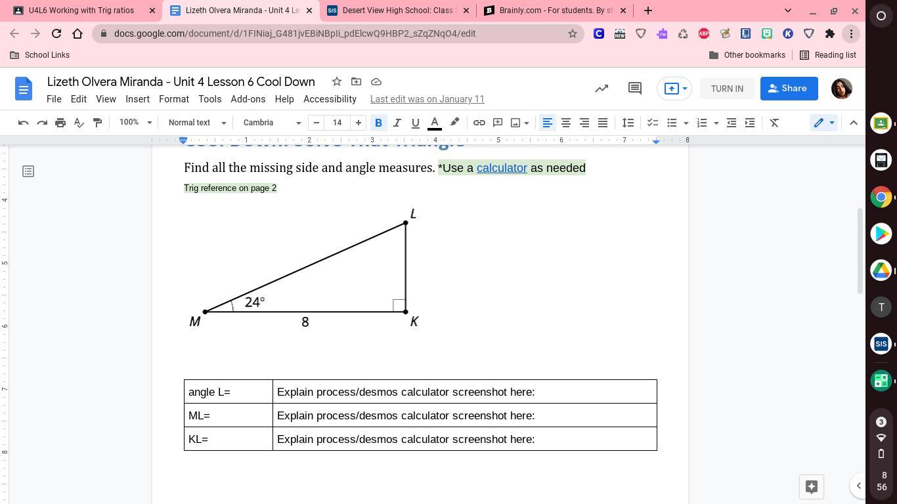Expand the Normal text style dropdown
This screenshot has width=897, height=504.
(x=196, y=123)
